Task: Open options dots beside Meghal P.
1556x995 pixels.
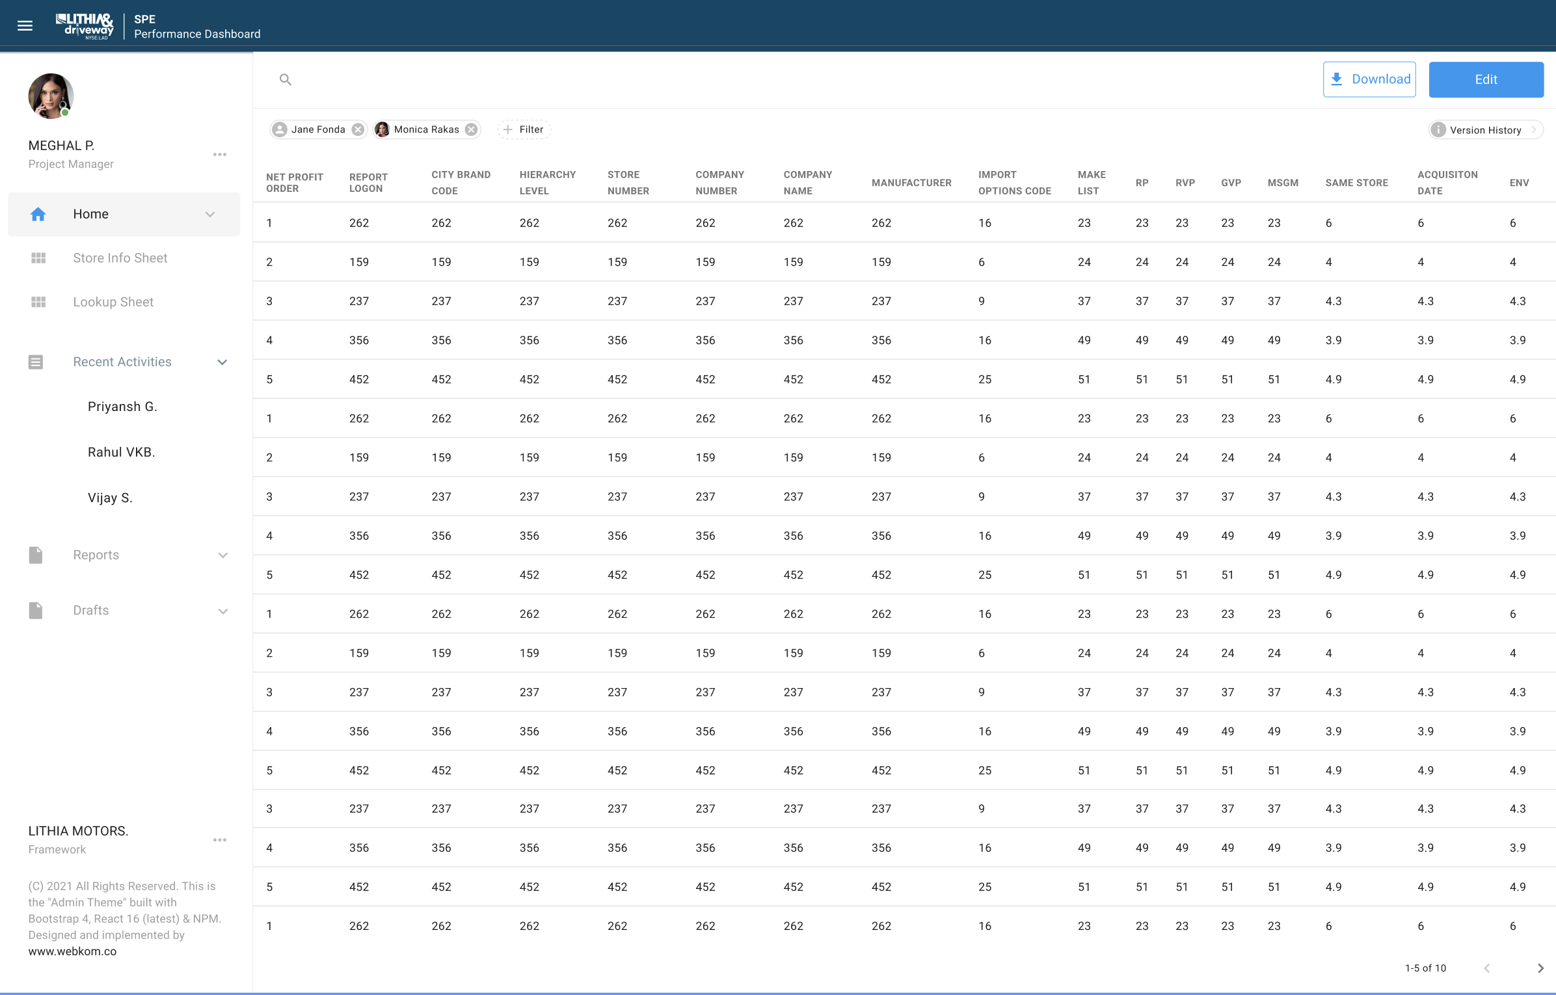Action: click(220, 155)
